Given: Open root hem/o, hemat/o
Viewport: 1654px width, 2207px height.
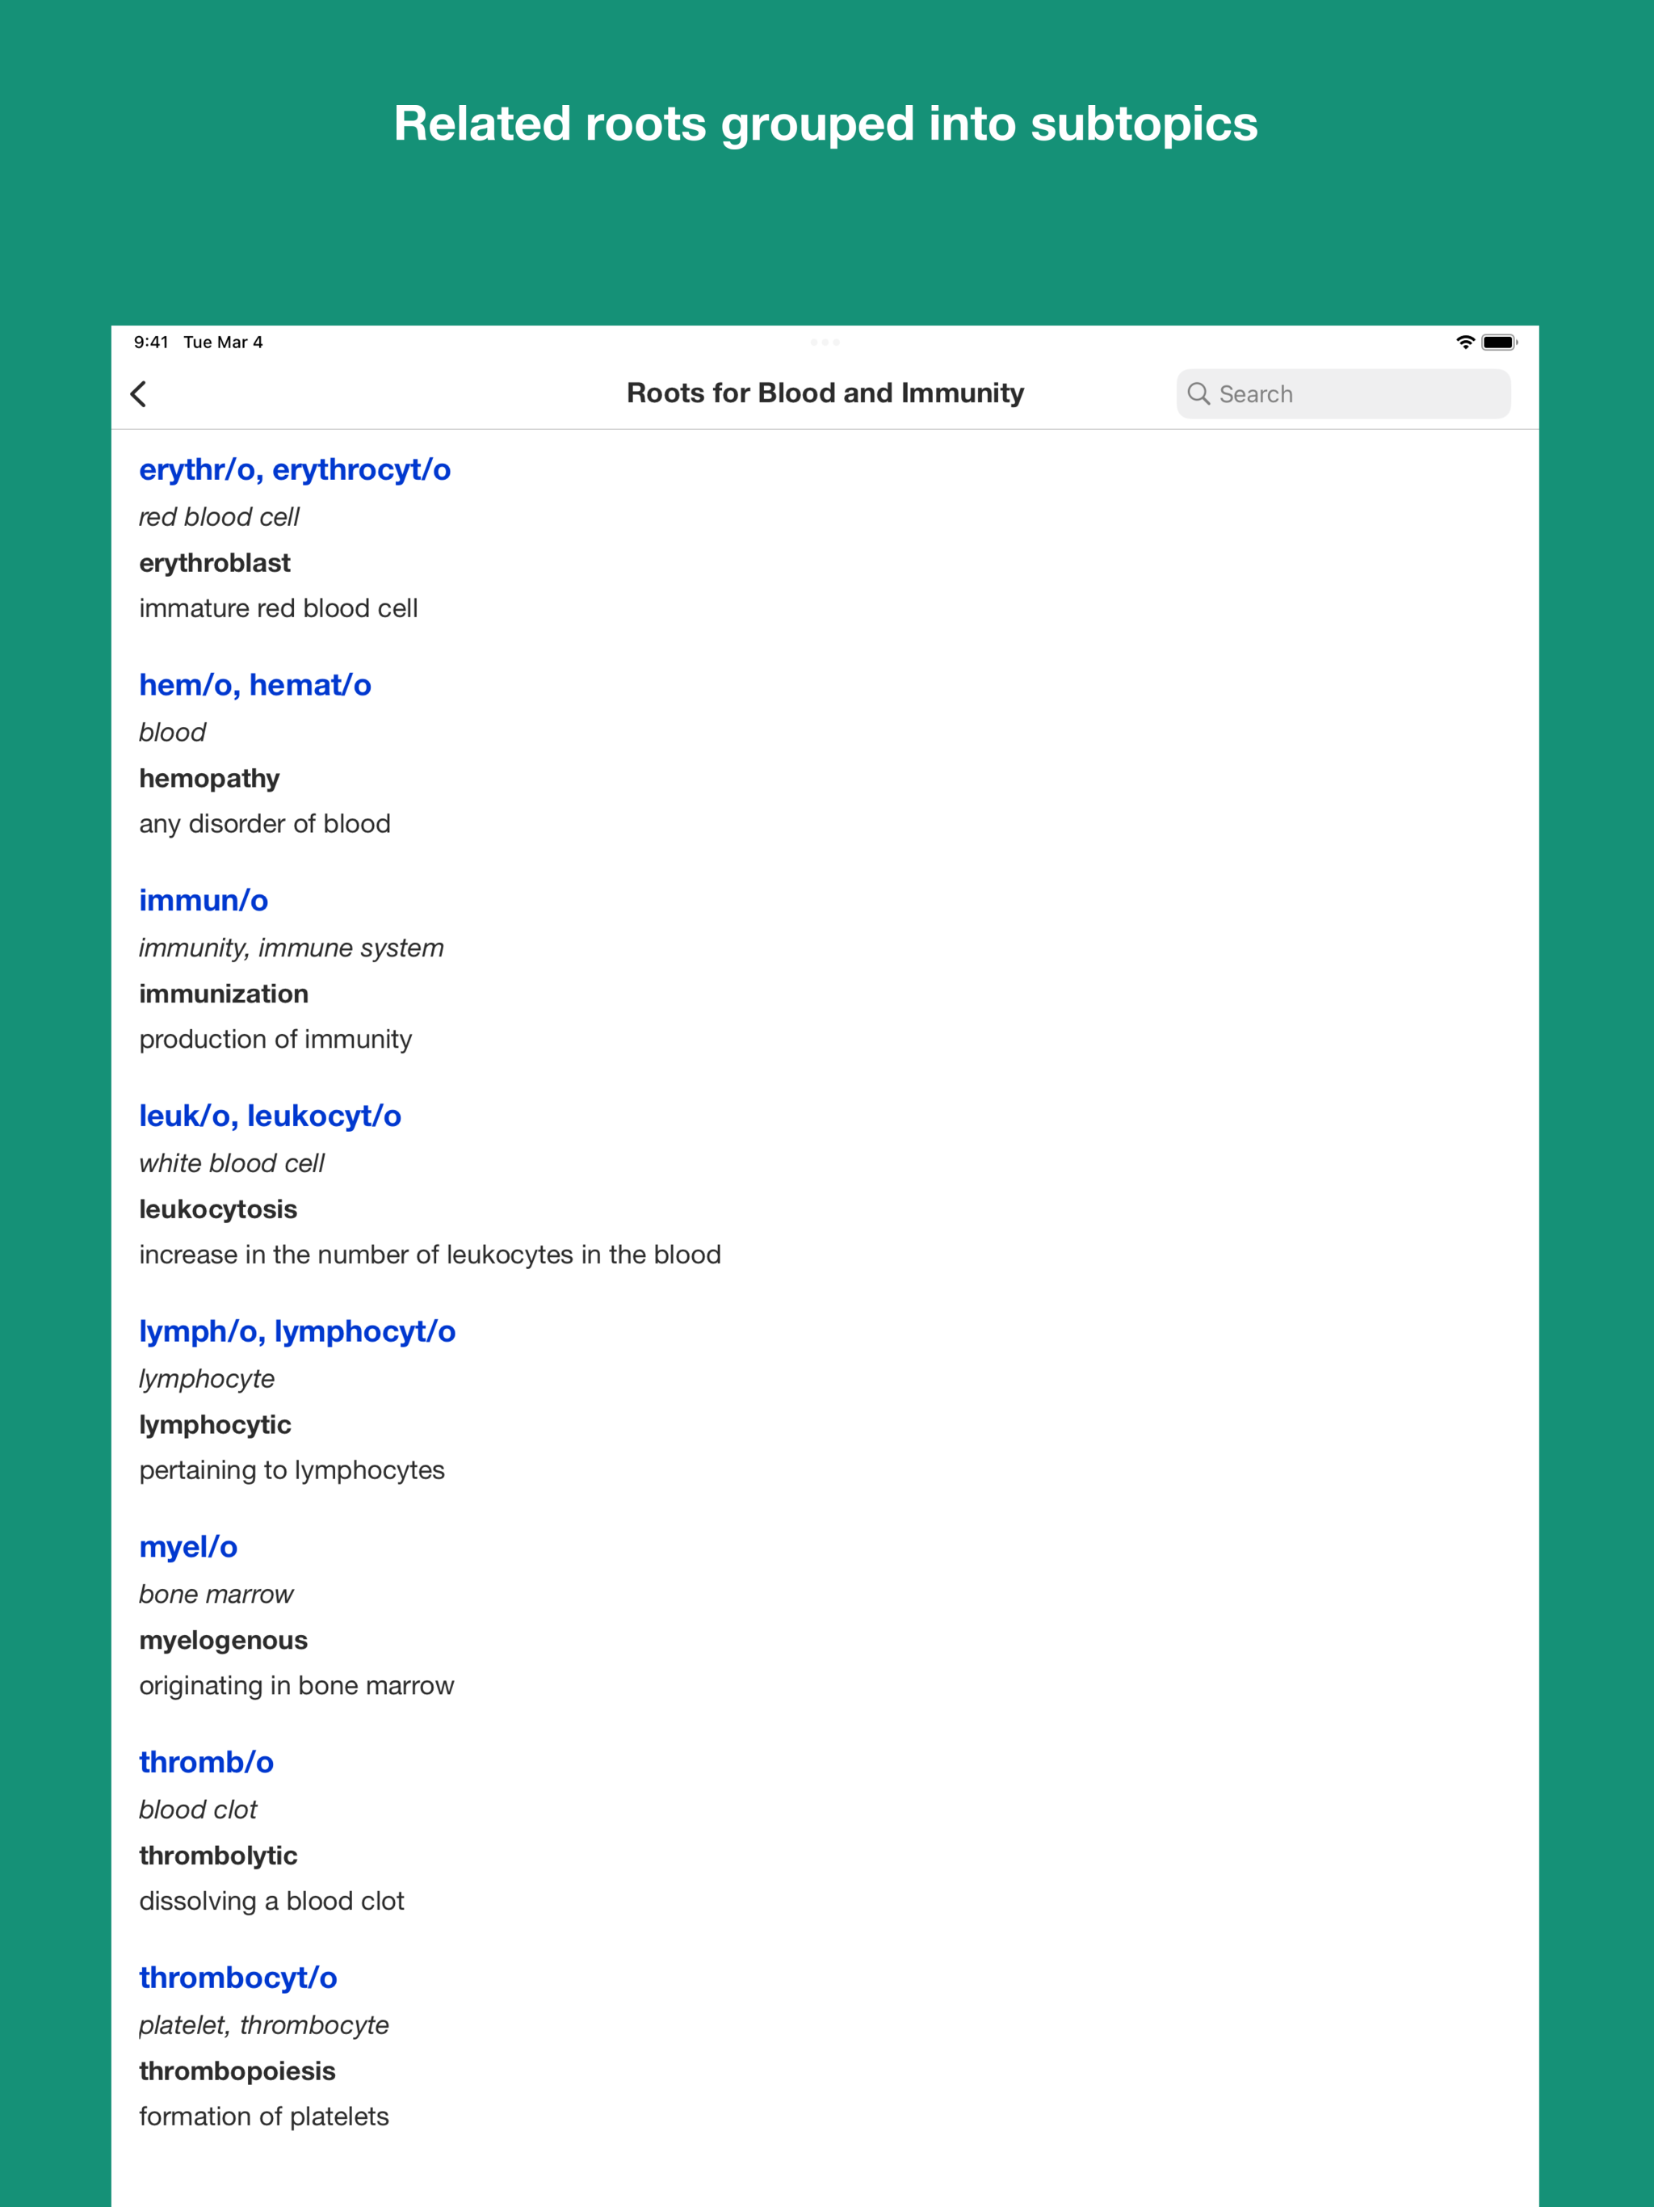Looking at the screenshot, I should click(254, 684).
